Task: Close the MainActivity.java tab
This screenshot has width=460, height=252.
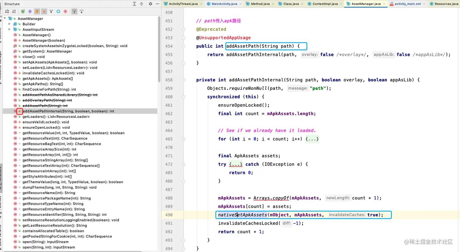Action: click(x=240, y=4)
